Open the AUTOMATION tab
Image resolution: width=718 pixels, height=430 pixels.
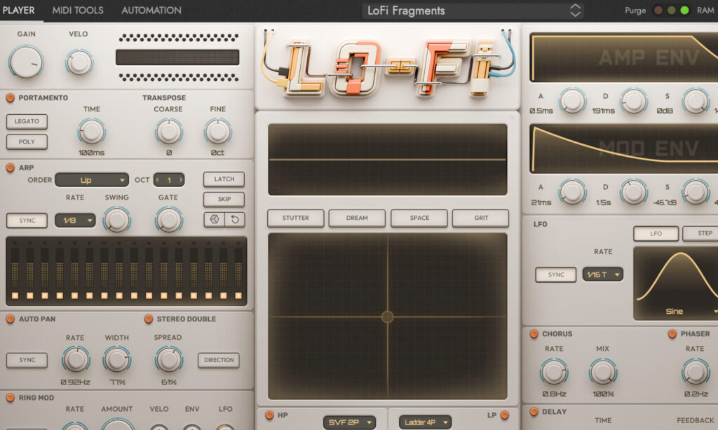[x=151, y=11]
